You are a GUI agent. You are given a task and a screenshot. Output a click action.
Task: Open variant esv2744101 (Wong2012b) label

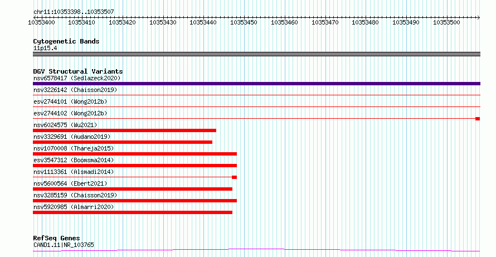pos(70,101)
